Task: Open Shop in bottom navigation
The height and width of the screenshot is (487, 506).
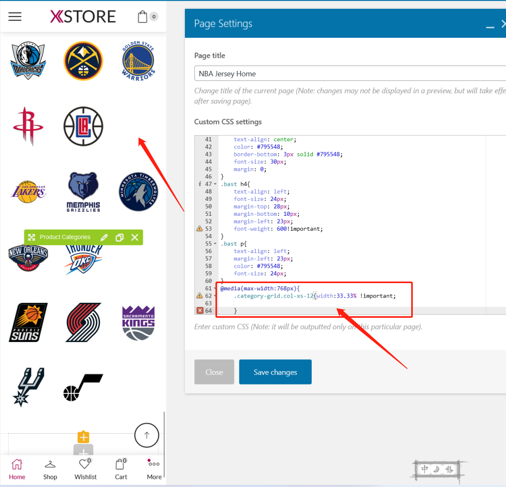Action: 50,469
